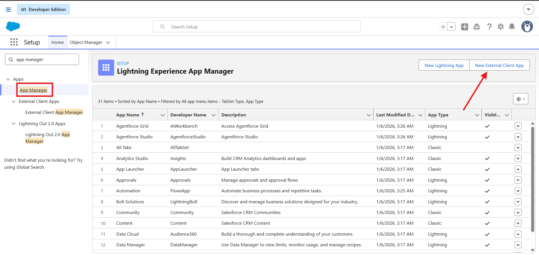539x255 pixels.
Task: Open row actions for Automation
Action: 518,191
